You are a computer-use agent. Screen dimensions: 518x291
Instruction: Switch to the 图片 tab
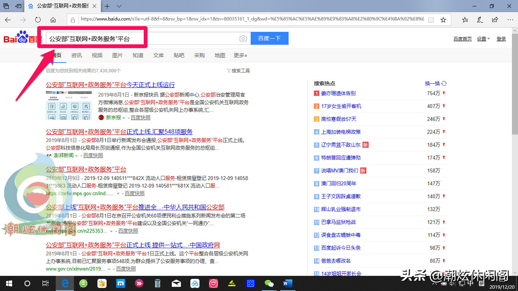(x=118, y=55)
